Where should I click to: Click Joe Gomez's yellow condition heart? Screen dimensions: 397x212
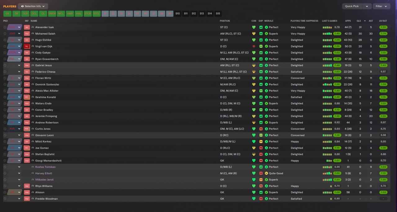[x=254, y=148]
